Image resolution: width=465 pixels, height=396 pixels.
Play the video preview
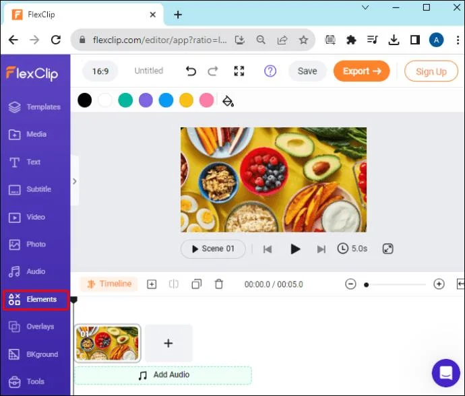(x=295, y=249)
